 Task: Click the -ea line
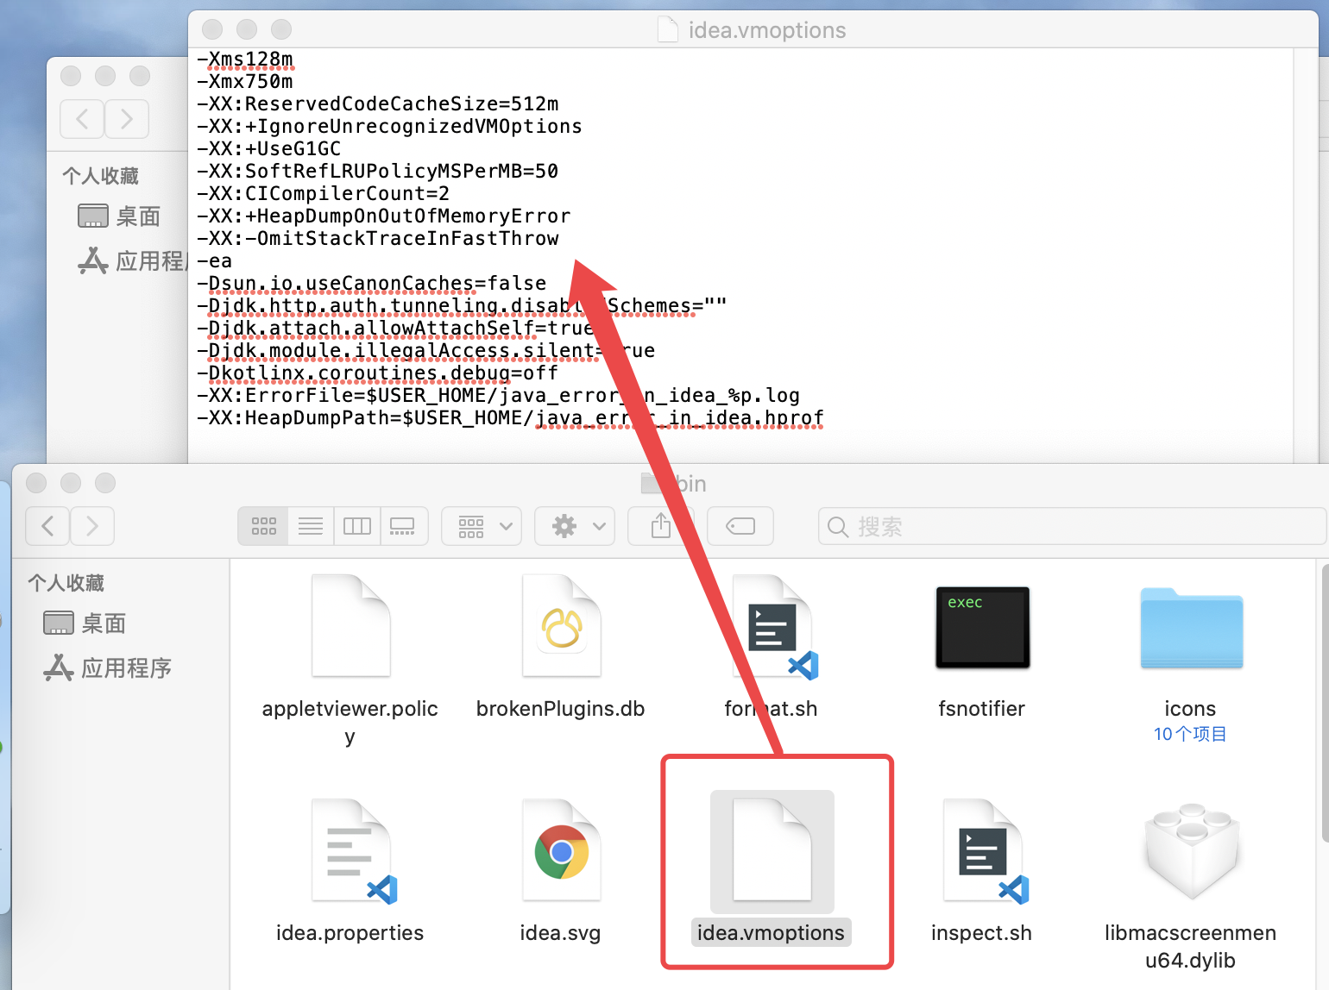click(x=215, y=260)
